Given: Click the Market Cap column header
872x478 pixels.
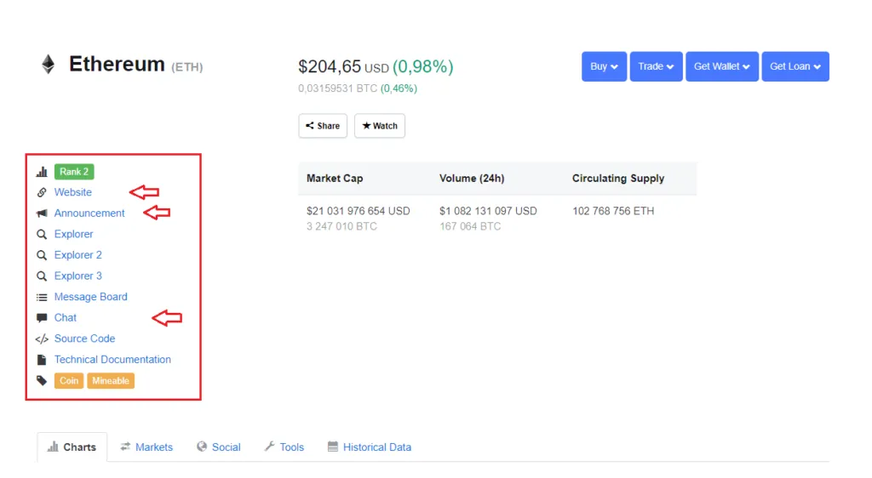Looking at the screenshot, I should coord(335,179).
